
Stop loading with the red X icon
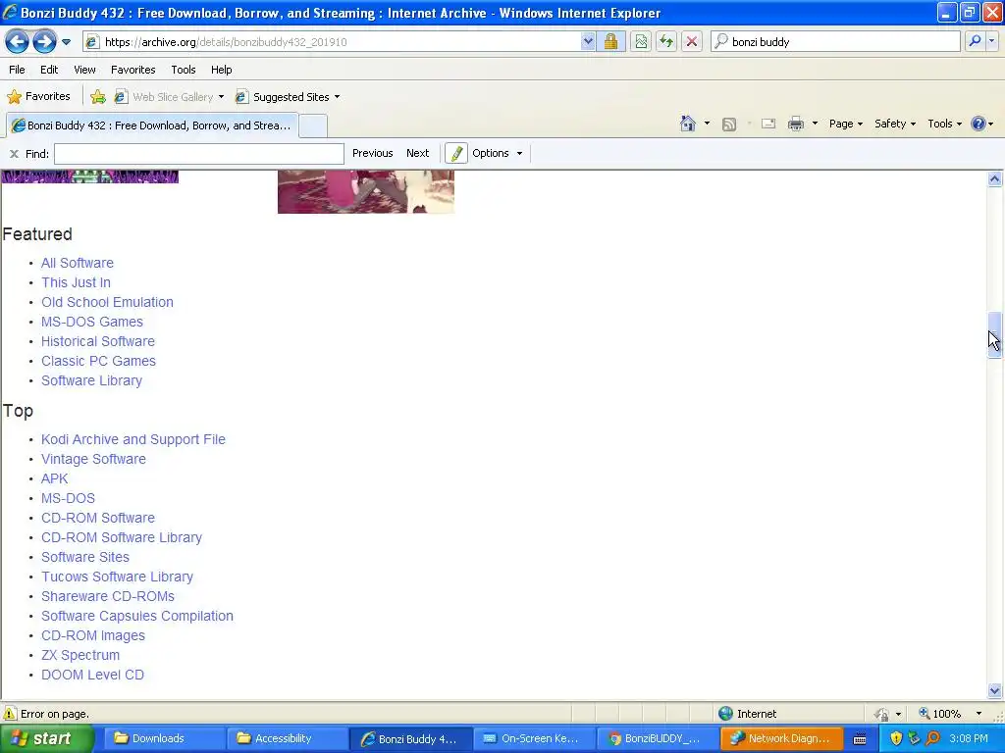pos(692,41)
